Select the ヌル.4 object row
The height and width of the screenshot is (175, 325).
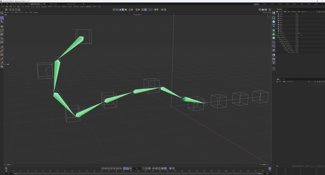281,23
